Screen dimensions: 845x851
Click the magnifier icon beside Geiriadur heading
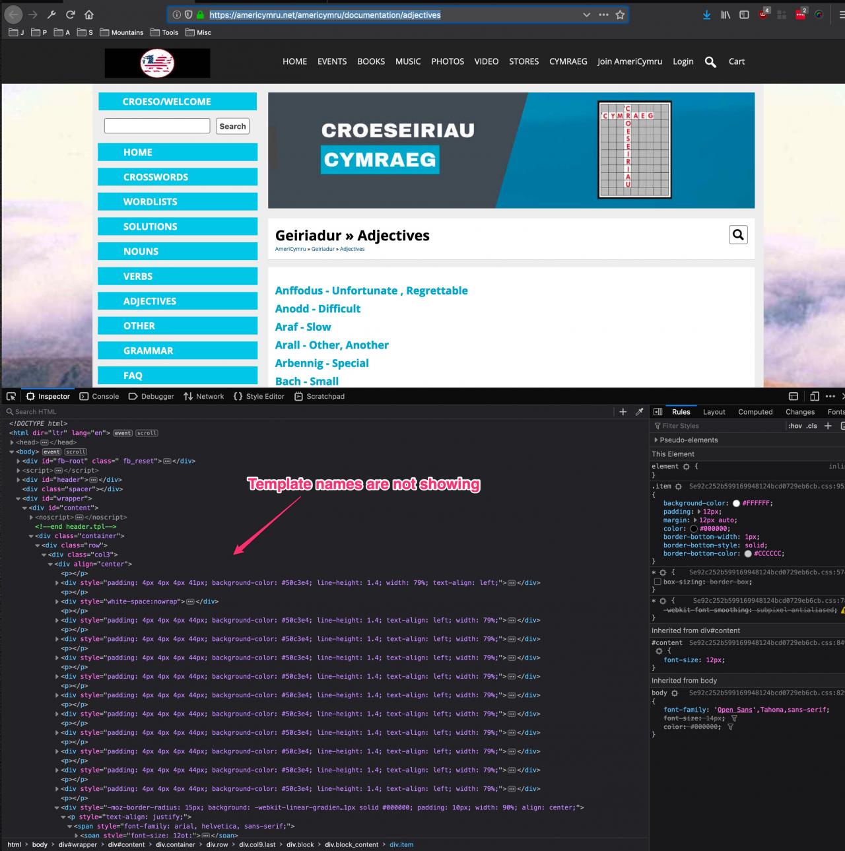pyautogui.click(x=738, y=234)
